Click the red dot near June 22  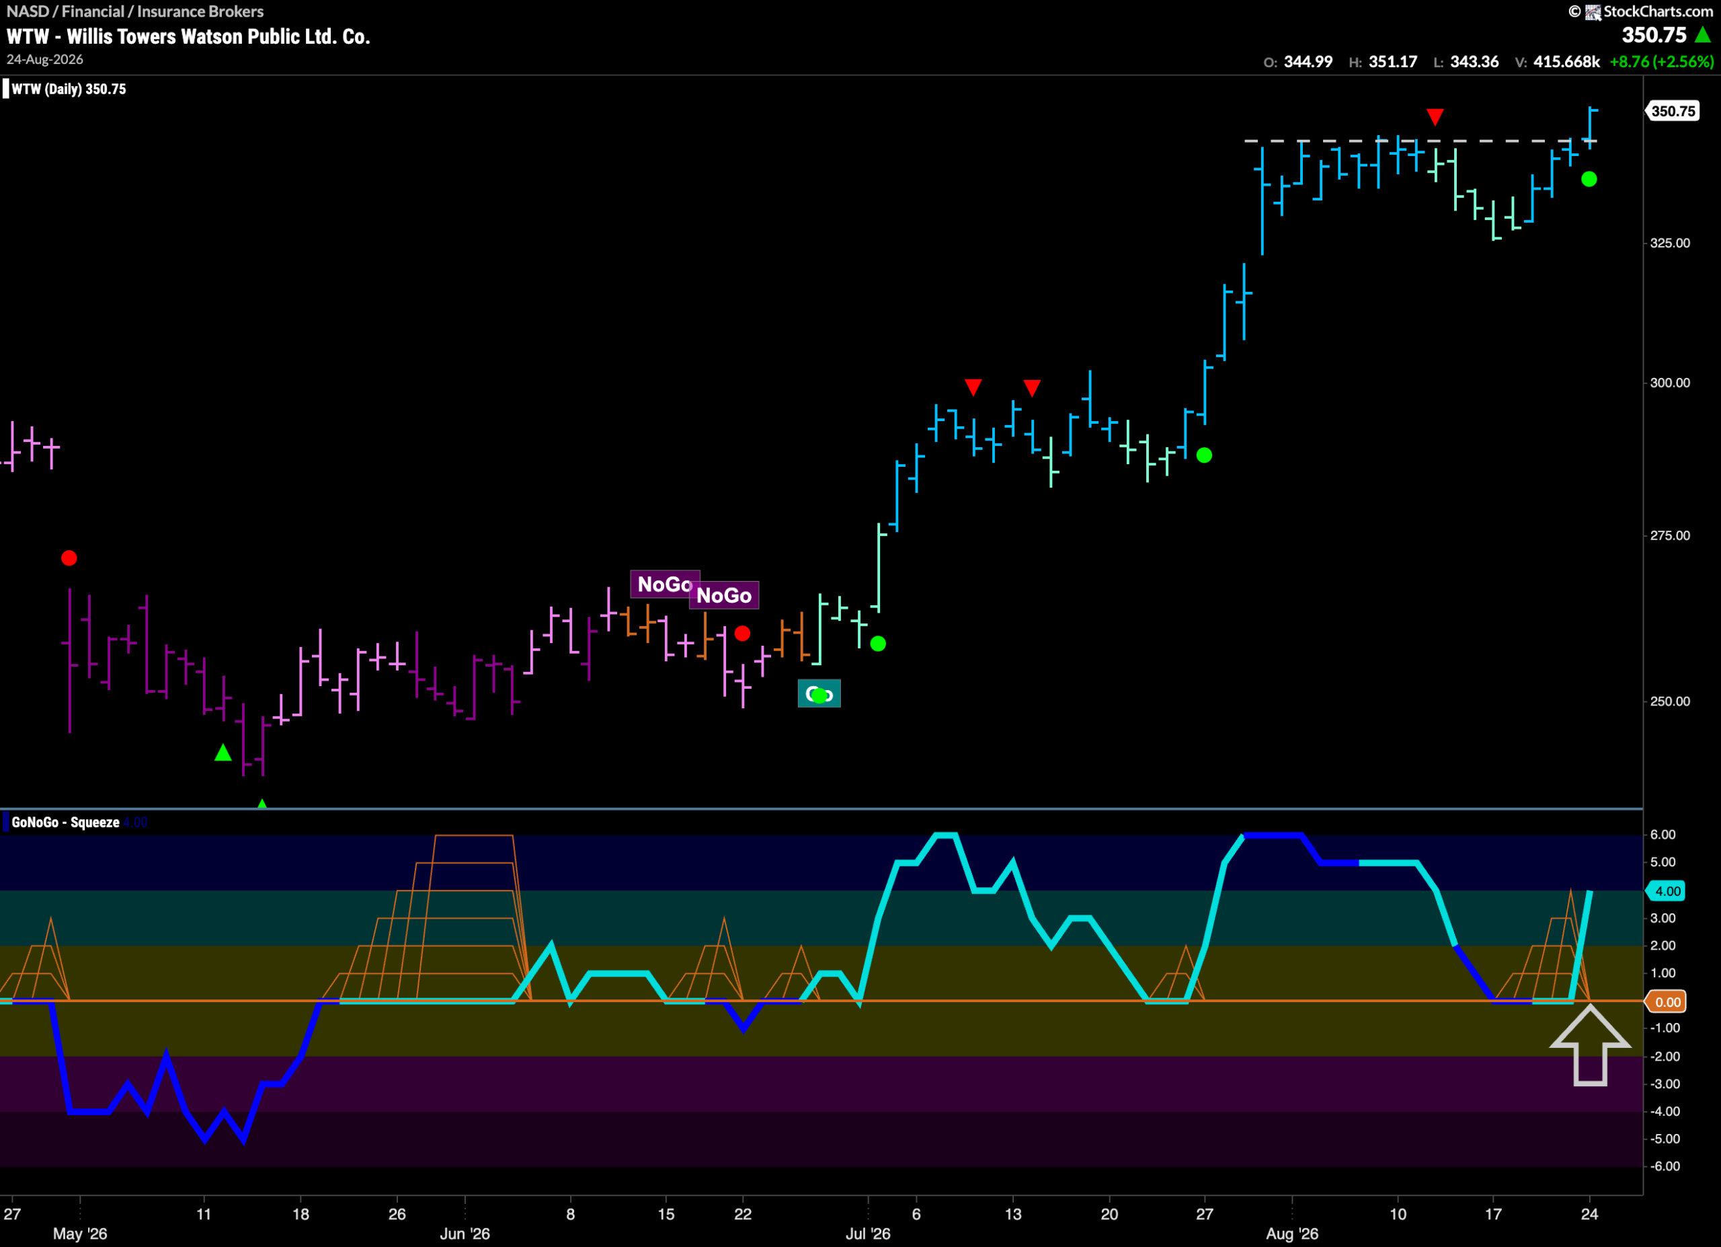(x=742, y=633)
